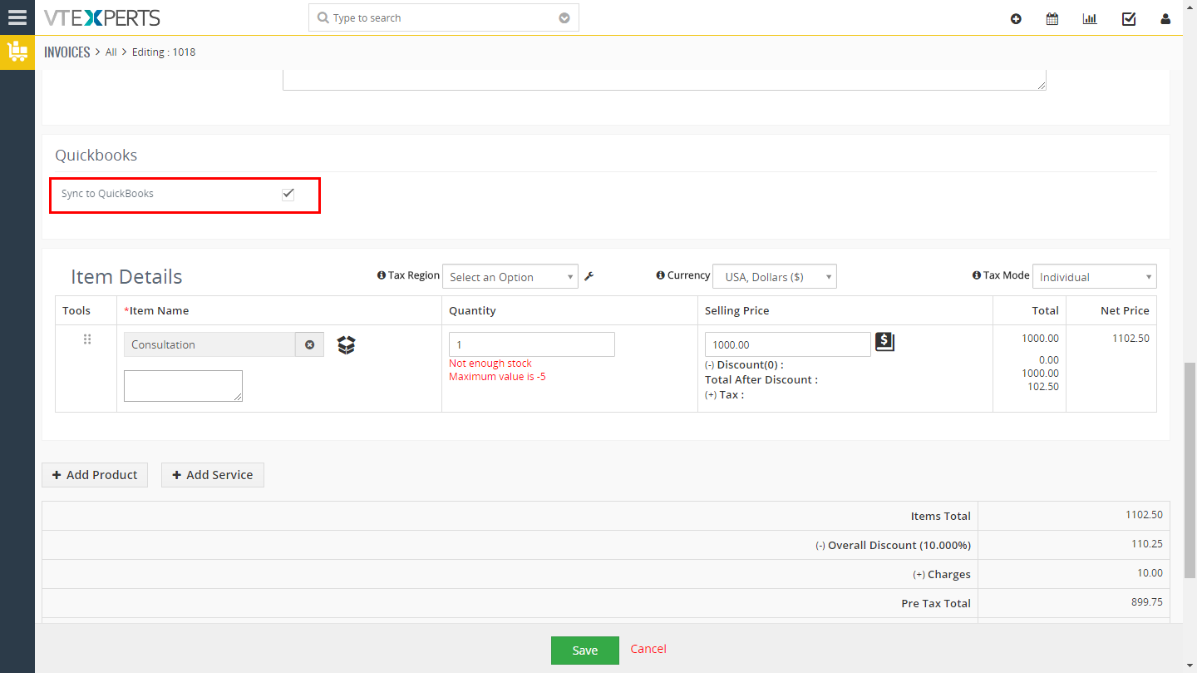Open the tasks checkmark icon
The width and height of the screenshot is (1197, 673).
click(1129, 18)
